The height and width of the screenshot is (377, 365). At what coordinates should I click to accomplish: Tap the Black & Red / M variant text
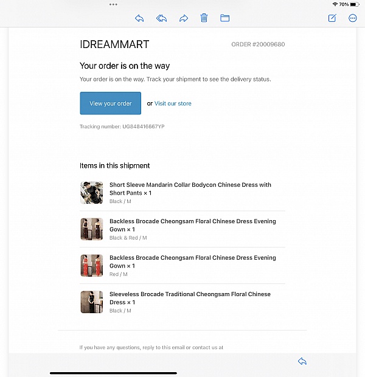pos(128,238)
